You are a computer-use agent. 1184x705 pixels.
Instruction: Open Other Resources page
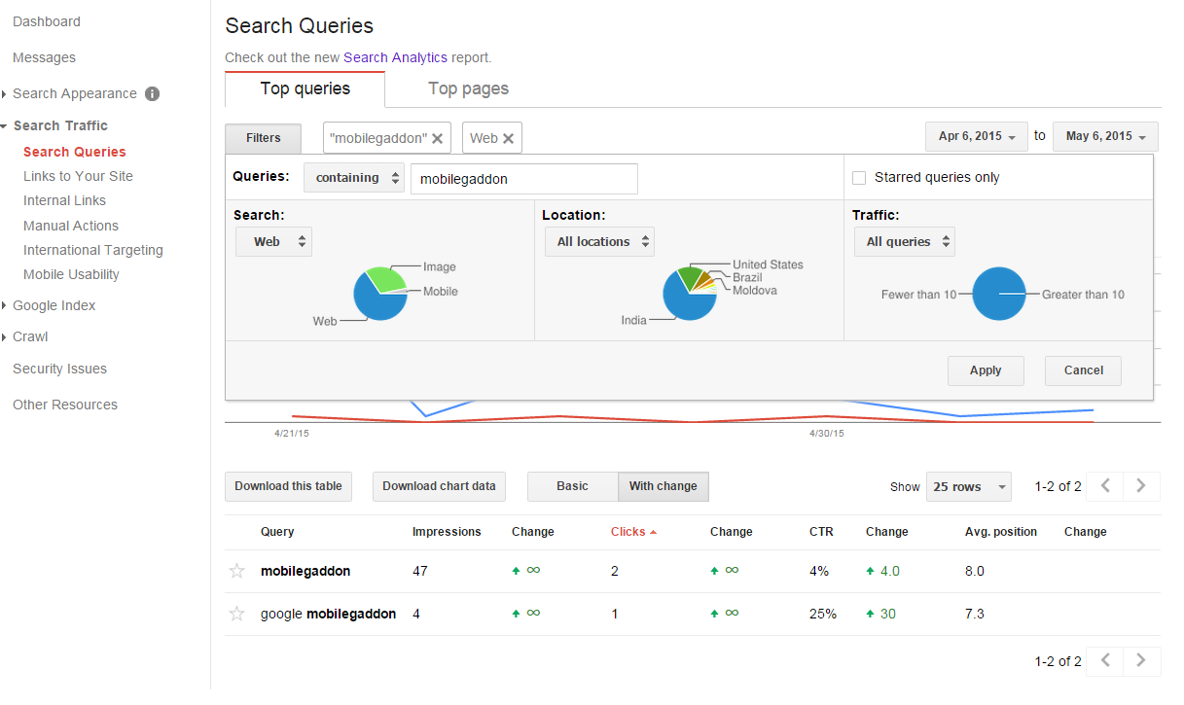pos(65,405)
